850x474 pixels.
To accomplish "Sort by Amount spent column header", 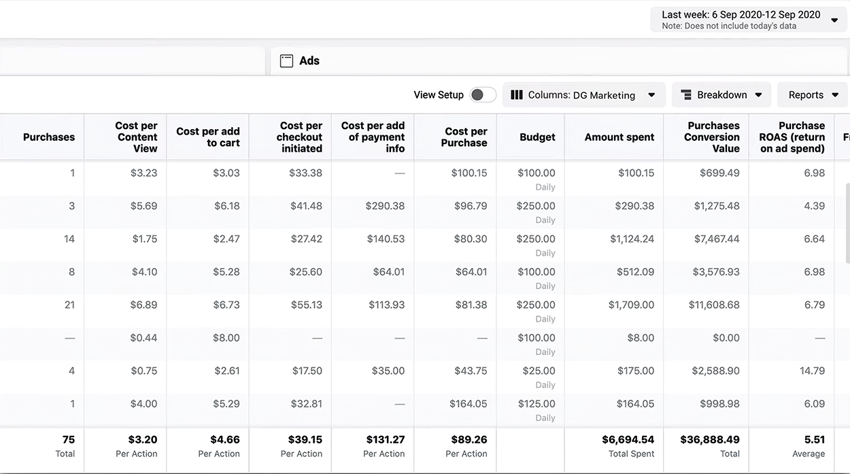I will 619,137.
